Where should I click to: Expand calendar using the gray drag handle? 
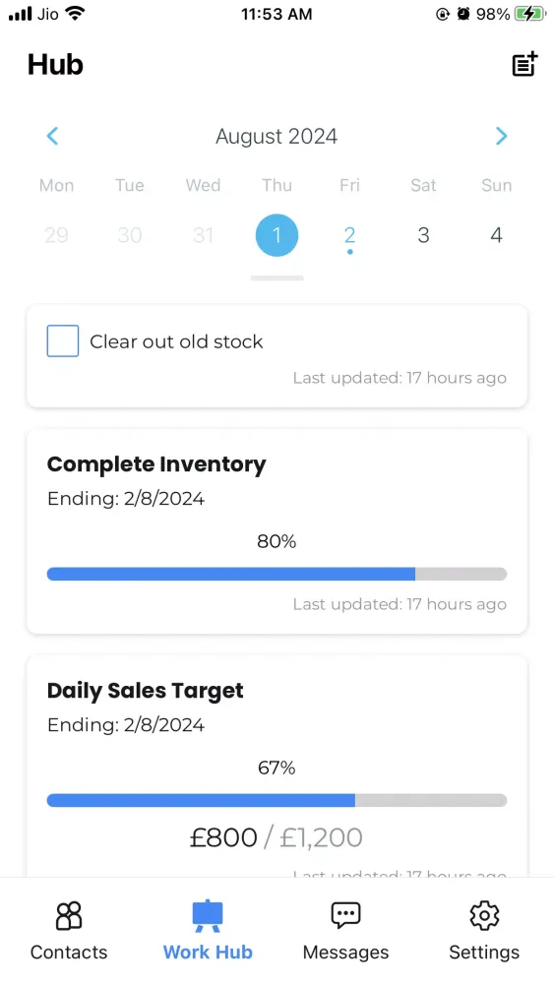pos(277,277)
